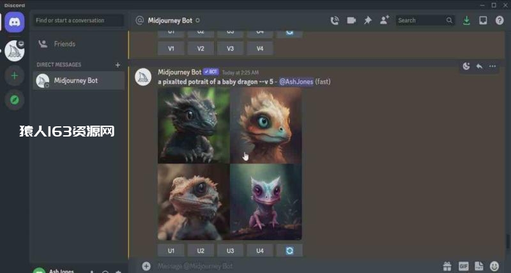Open the message More options menu
Screen dimensions: 511x273
click(492, 66)
